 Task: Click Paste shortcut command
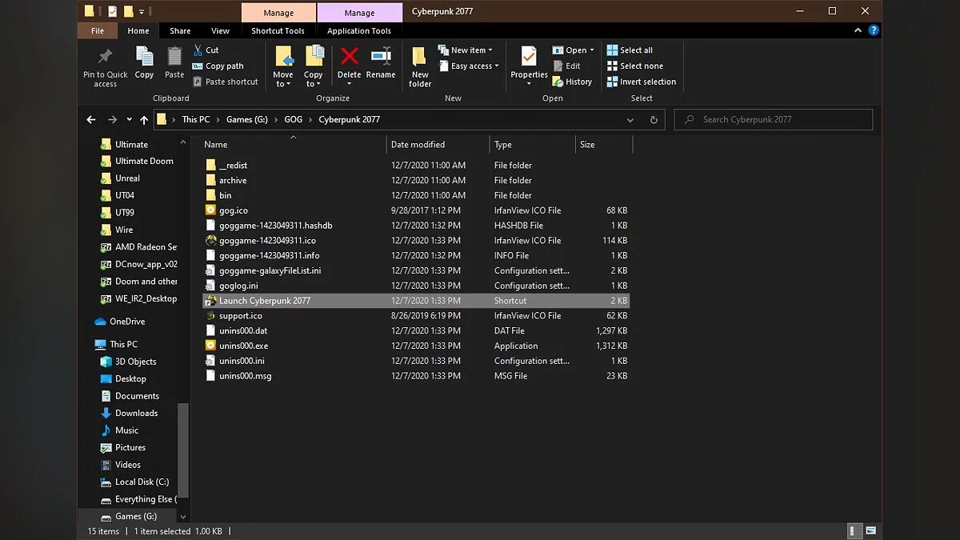click(226, 82)
